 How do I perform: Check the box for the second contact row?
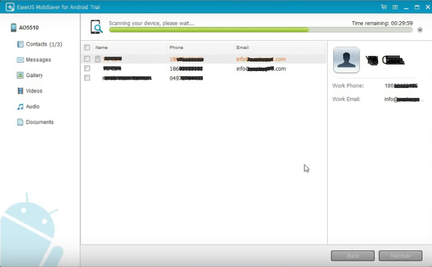[87, 68]
